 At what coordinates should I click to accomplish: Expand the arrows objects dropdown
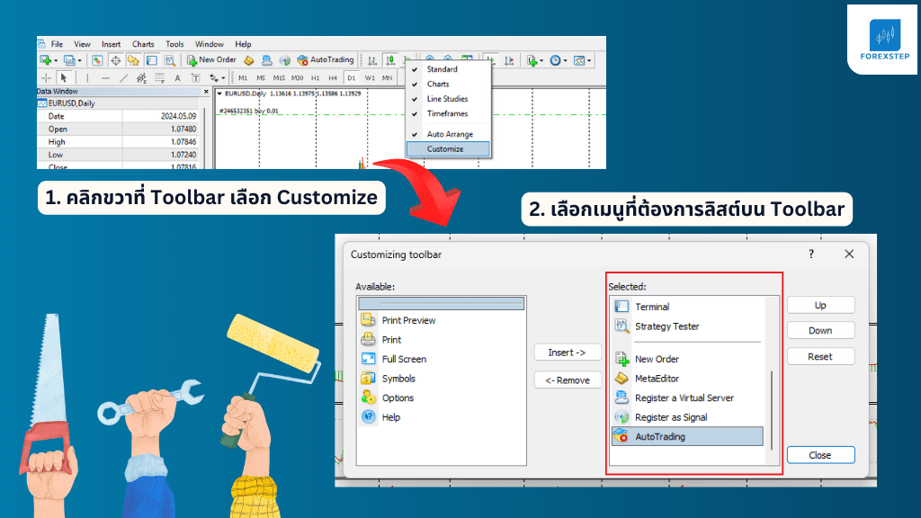[222, 78]
